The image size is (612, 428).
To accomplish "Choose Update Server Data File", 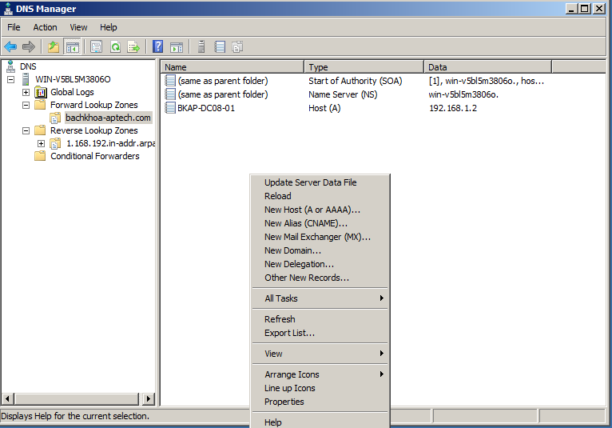I will pyautogui.click(x=320, y=182).
